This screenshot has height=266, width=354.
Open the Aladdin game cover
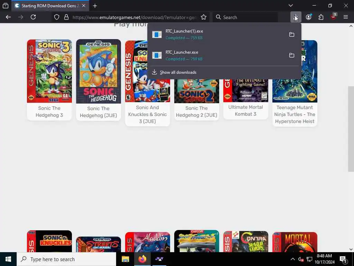(x=147, y=242)
